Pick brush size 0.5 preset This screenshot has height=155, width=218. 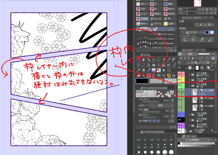pos(145,146)
